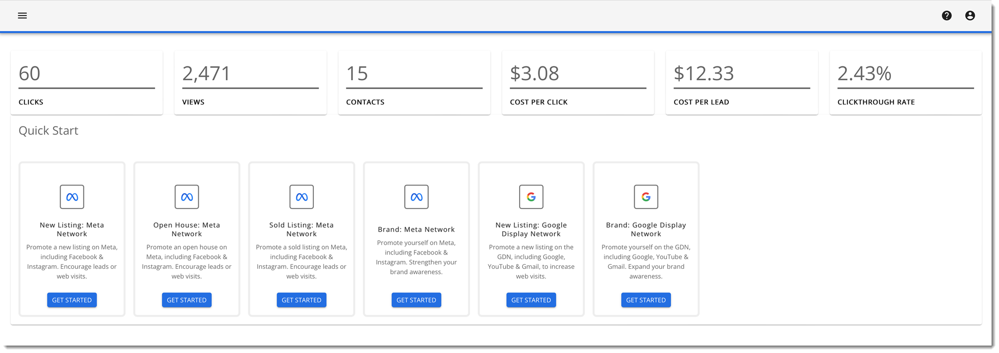Screen dimensions: 999x353
Task: Click the Cost Per Lead metric card
Action: coord(742,83)
